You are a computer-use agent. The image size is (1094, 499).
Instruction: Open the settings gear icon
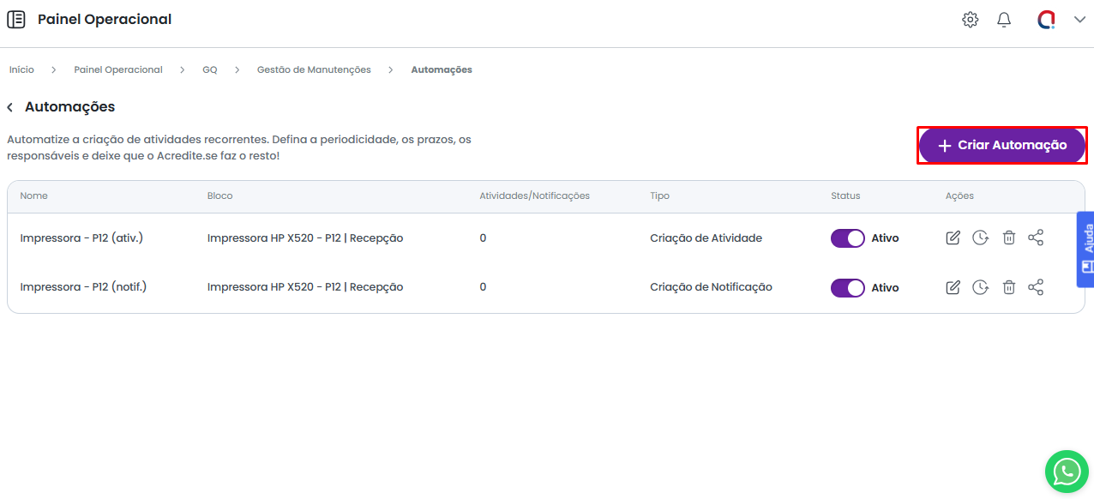[x=970, y=20]
